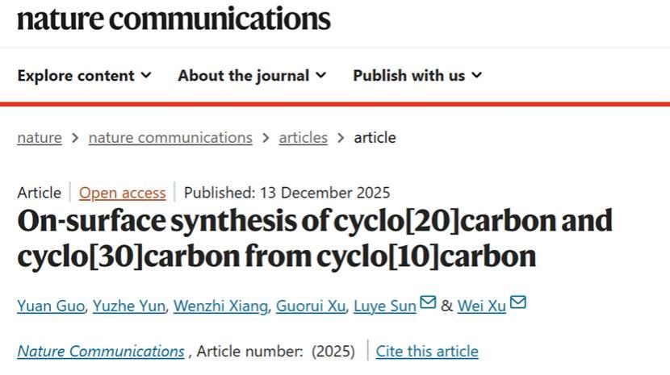Navigate to articles breadcrumb link

click(303, 137)
